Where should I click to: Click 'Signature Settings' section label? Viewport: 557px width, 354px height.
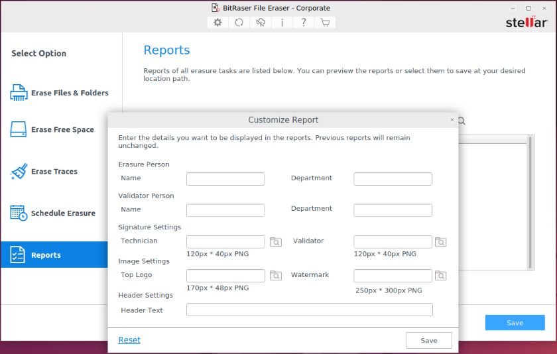pyautogui.click(x=150, y=227)
